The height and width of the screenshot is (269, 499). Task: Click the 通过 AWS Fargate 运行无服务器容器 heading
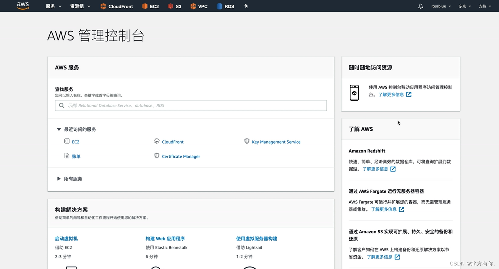pyautogui.click(x=386, y=191)
